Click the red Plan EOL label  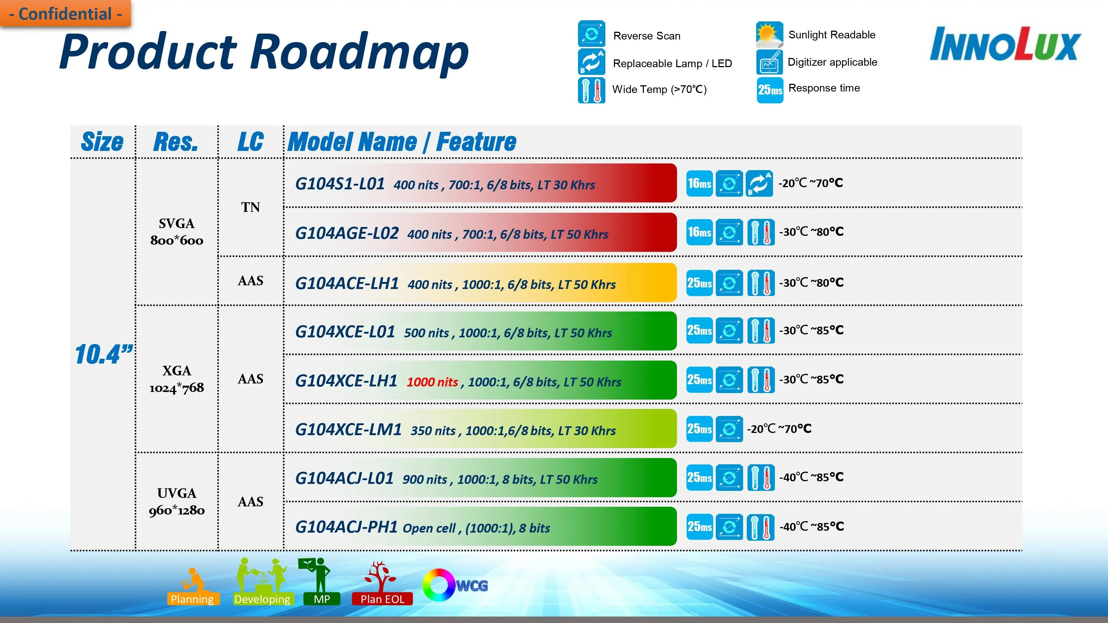[x=382, y=599]
